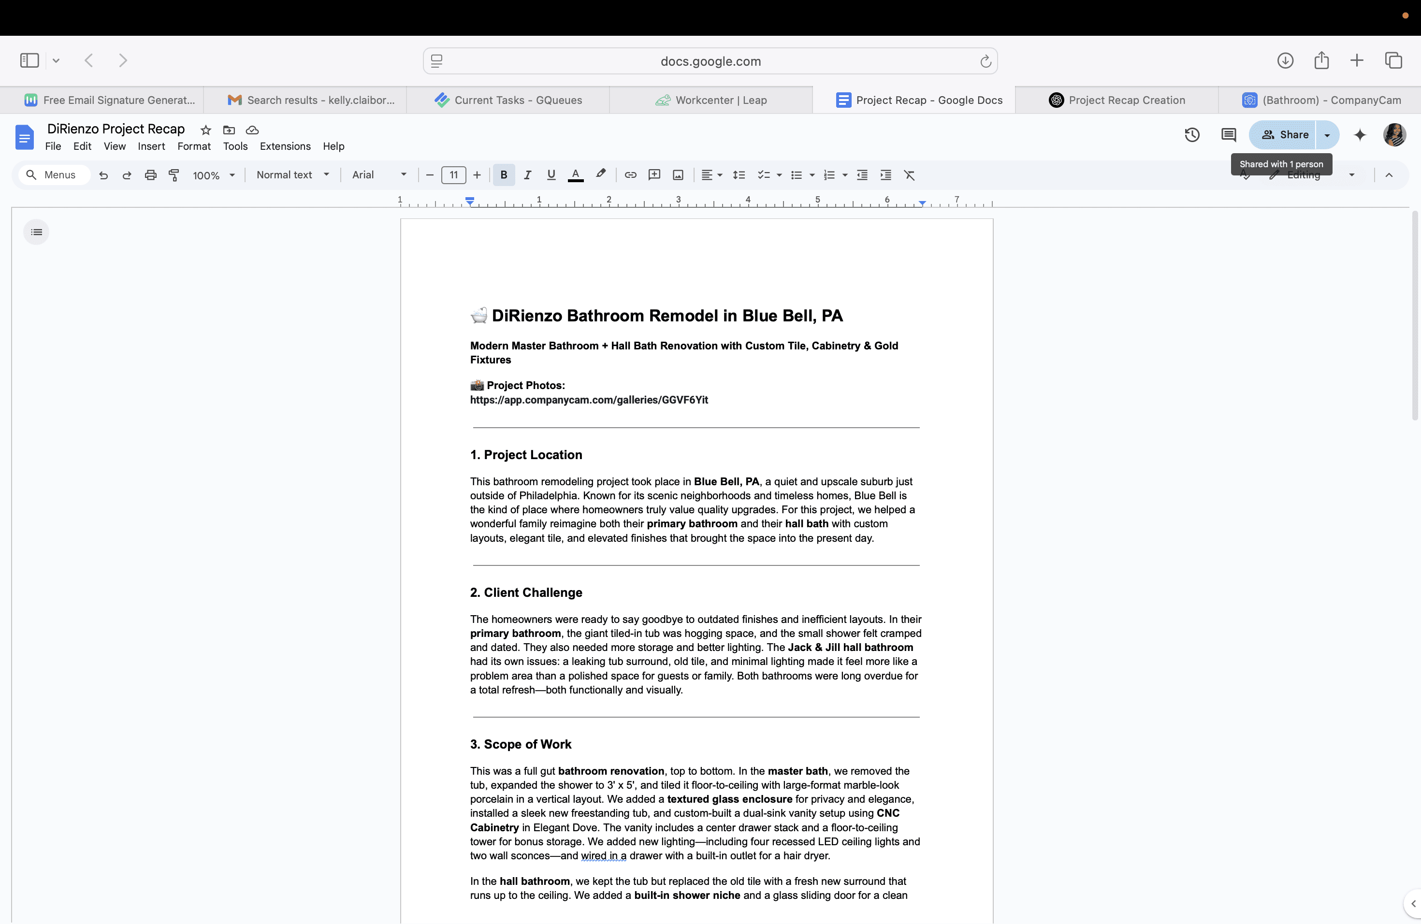Clear formatting with toolbar icon
The width and height of the screenshot is (1421, 924).
pyautogui.click(x=909, y=175)
